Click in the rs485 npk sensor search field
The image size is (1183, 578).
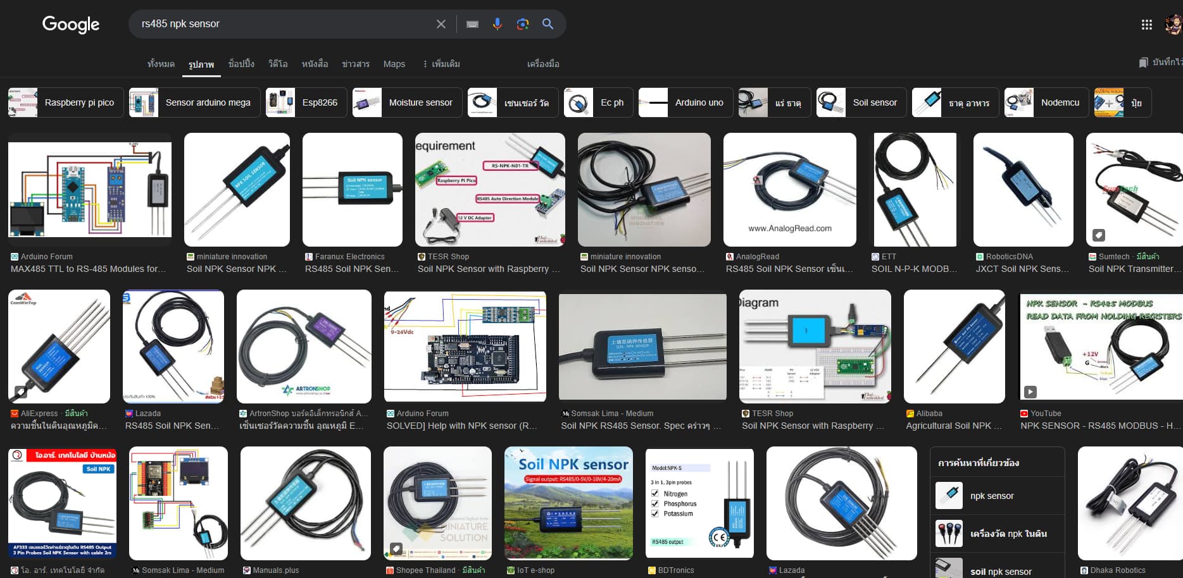coord(285,24)
